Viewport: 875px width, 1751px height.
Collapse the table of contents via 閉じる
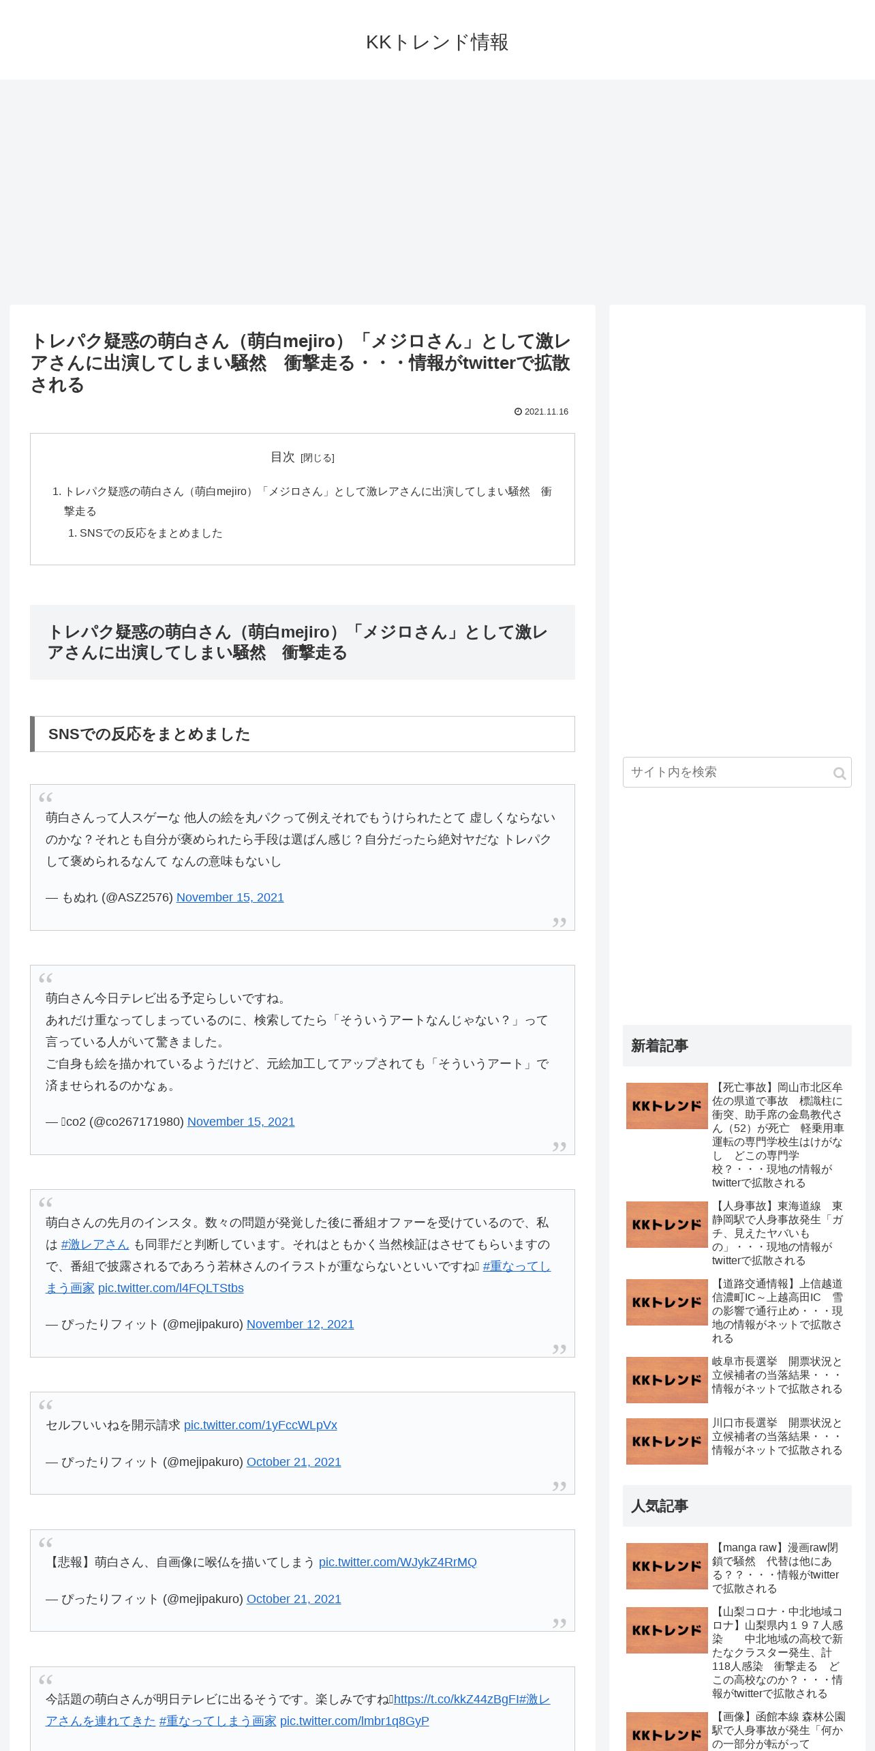pyautogui.click(x=318, y=458)
